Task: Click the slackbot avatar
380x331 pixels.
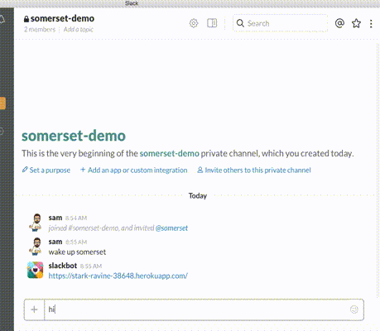Action: (x=36, y=270)
